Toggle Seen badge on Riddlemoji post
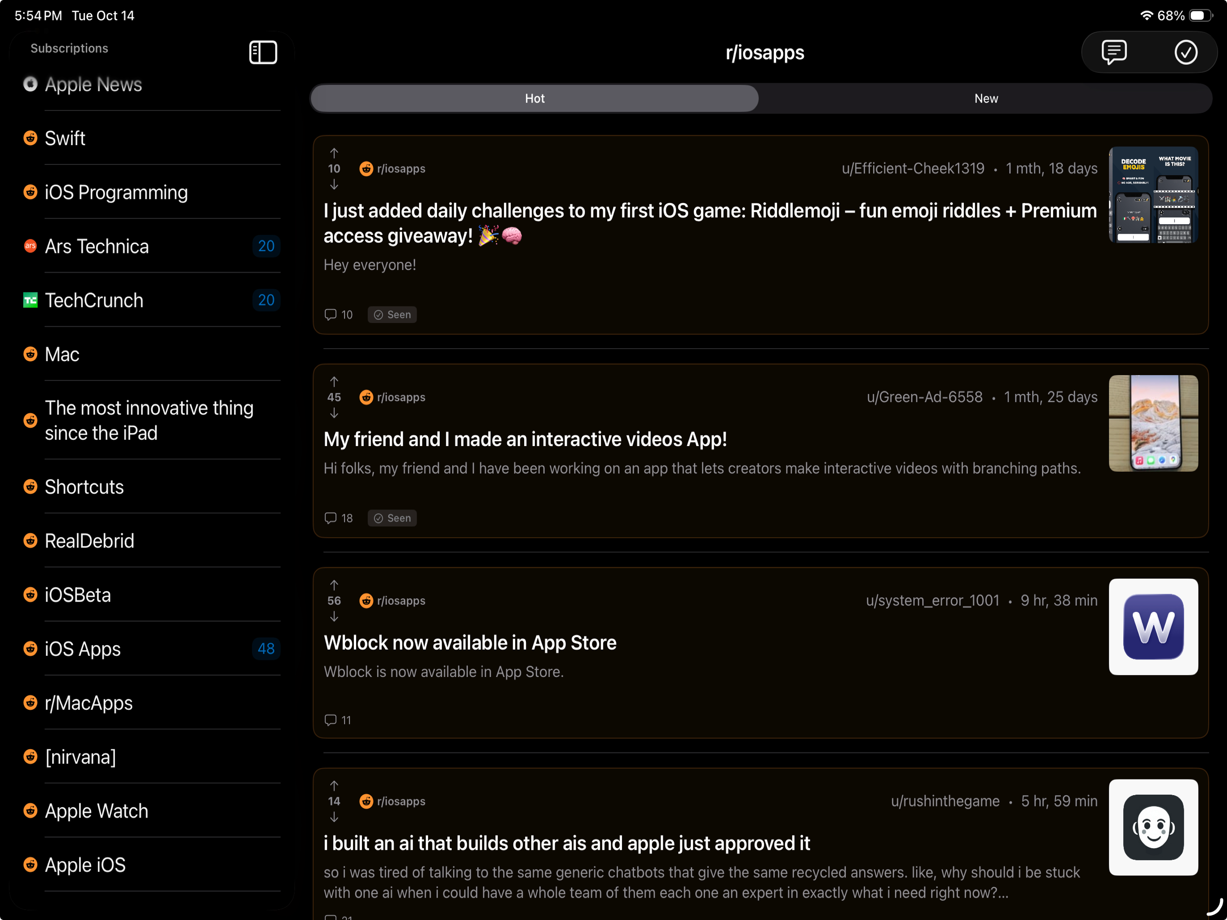This screenshot has height=920, width=1227. 392,314
